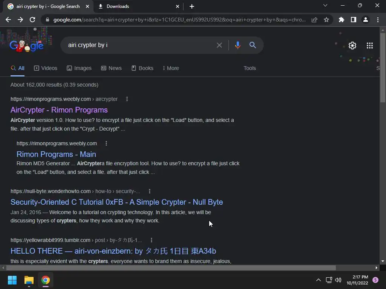Viewport: 386px width, 289px height.
Task: Click the null-byte.wonderhowto.com URL
Action: click(75, 191)
